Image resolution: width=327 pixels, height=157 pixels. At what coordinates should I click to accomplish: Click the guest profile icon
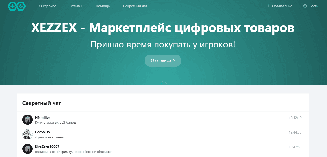coord(305,6)
